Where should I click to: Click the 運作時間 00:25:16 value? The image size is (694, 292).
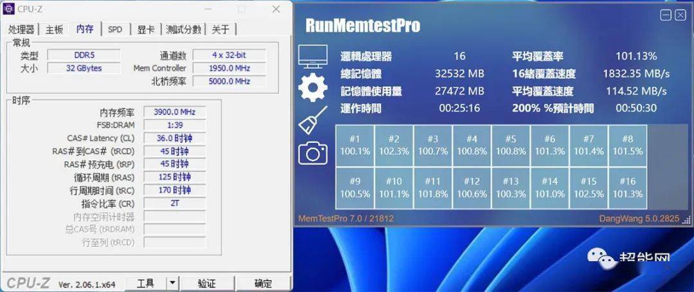(459, 108)
